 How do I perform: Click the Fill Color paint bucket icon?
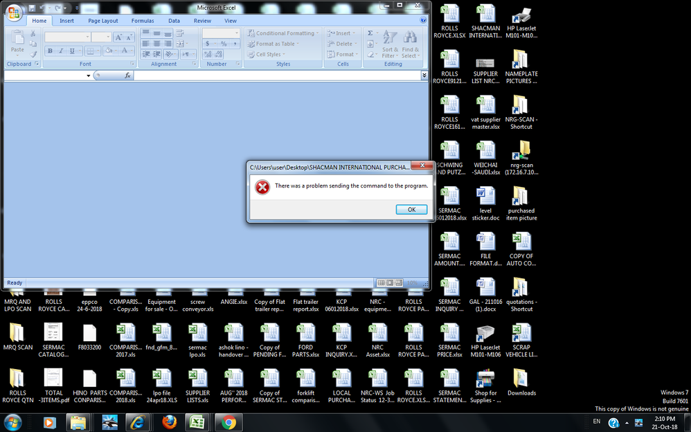pyautogui.click(x=109, y=51)
